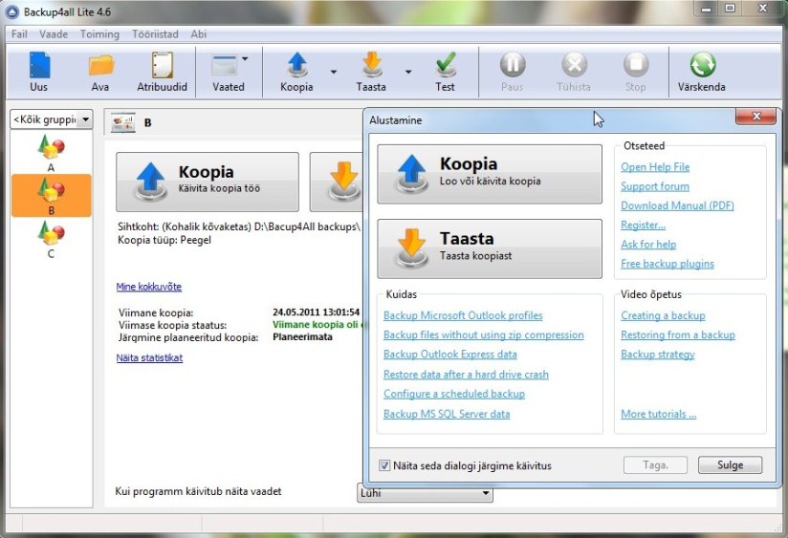Open Atribuudid properties toolbar icon
This screenshot has width=788, height=538.
pyautogui.click(x=162, y=73)
